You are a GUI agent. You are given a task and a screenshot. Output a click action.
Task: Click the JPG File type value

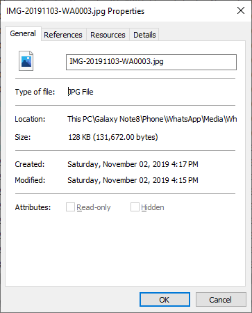(81, 92)
